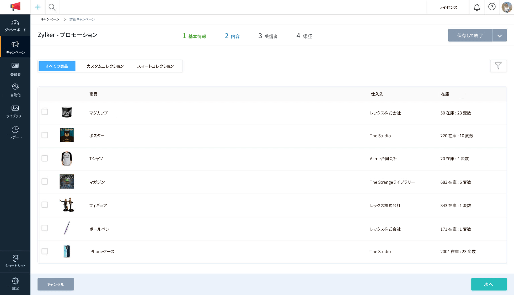
Task: Select the ボールペン checkbox
Action: click(45, 228)
